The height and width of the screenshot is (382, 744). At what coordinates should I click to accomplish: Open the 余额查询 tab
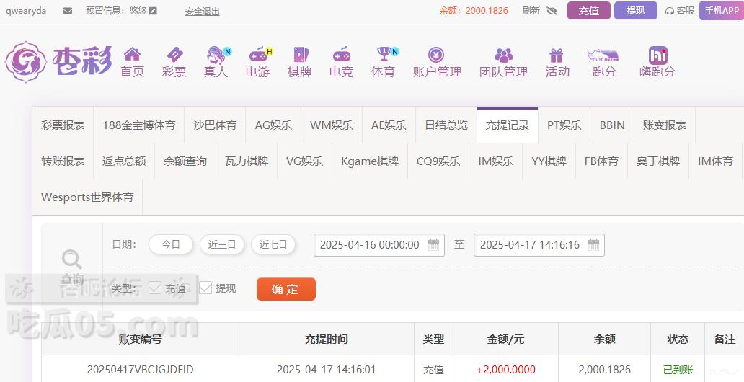(x=185, y=161)
